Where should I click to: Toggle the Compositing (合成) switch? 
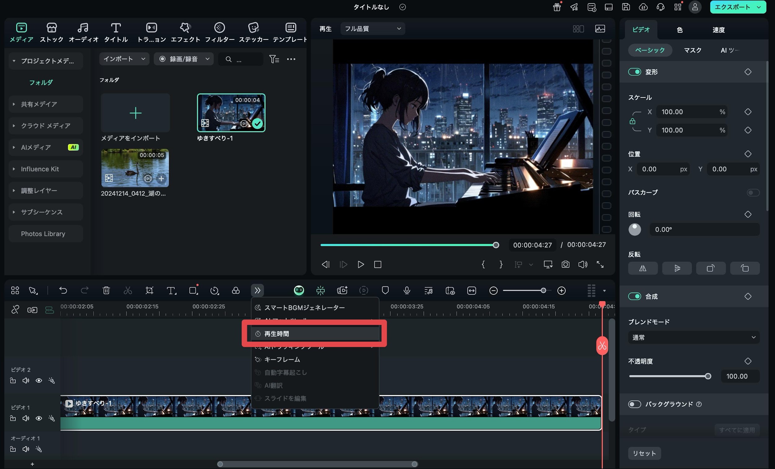(634, 296)
